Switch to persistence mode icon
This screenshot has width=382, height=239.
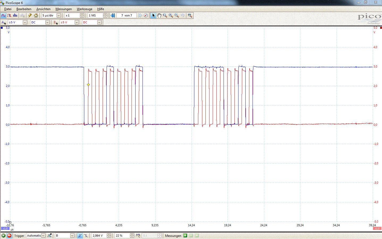[9, 15]
